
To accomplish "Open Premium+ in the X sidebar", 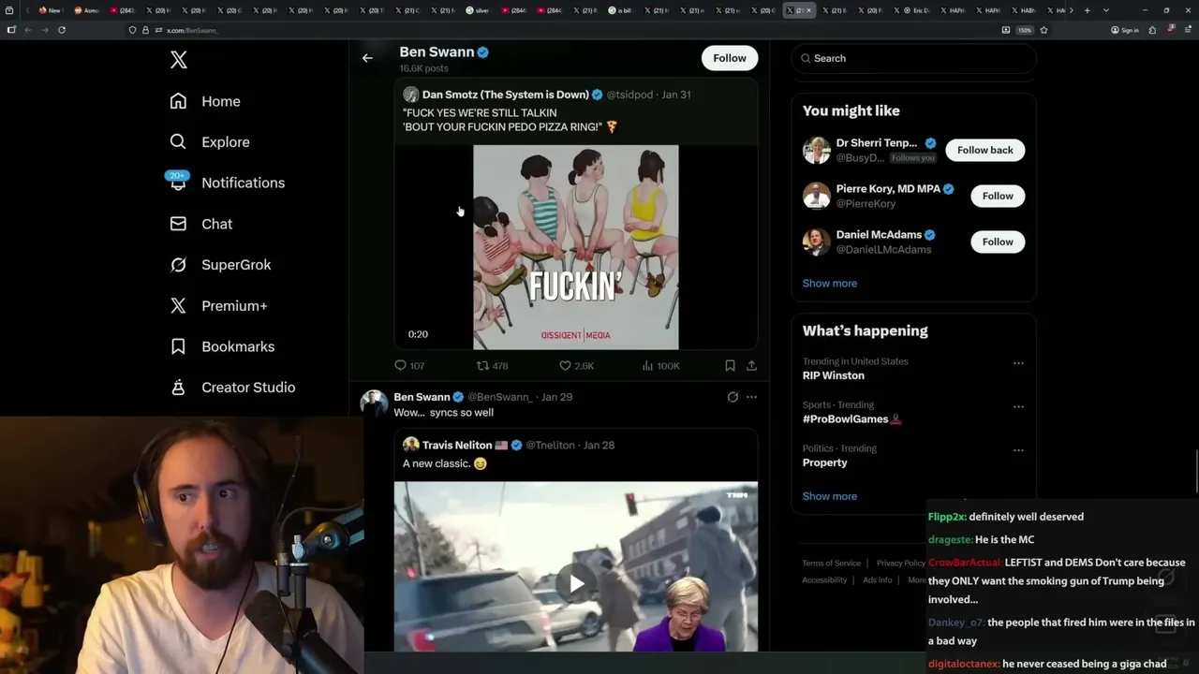I will click(219, 306).
